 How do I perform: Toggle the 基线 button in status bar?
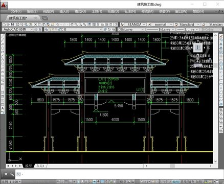[x=184, y=181]
